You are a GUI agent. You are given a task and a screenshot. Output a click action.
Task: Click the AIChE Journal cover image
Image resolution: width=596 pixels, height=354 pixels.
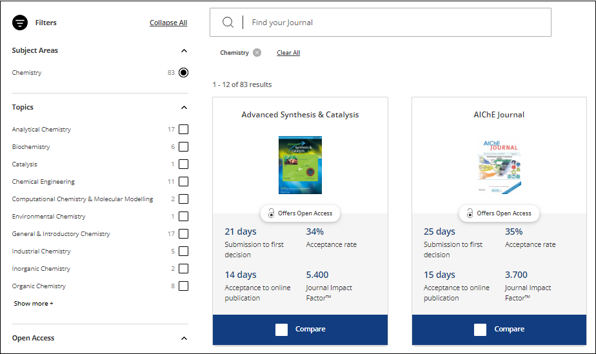499,166
